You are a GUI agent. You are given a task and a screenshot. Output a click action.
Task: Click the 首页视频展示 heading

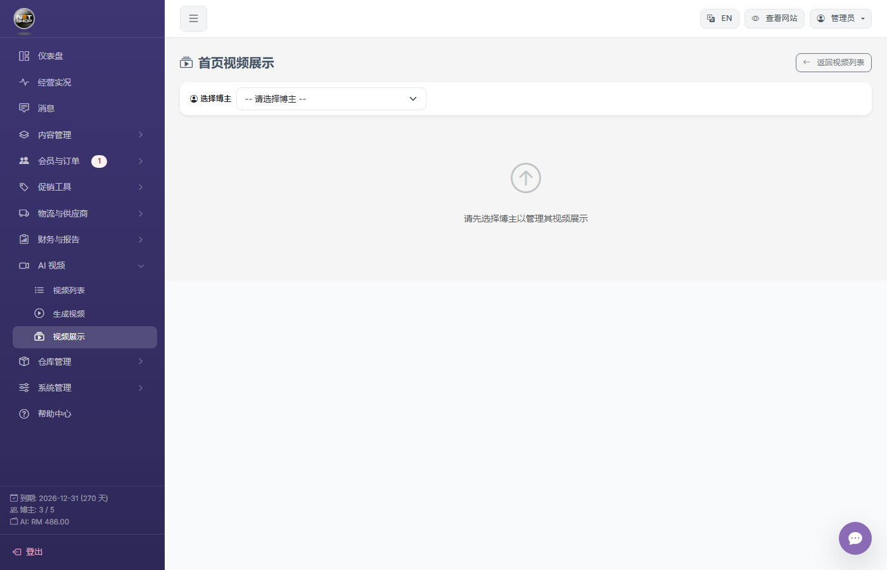[236, 63]
